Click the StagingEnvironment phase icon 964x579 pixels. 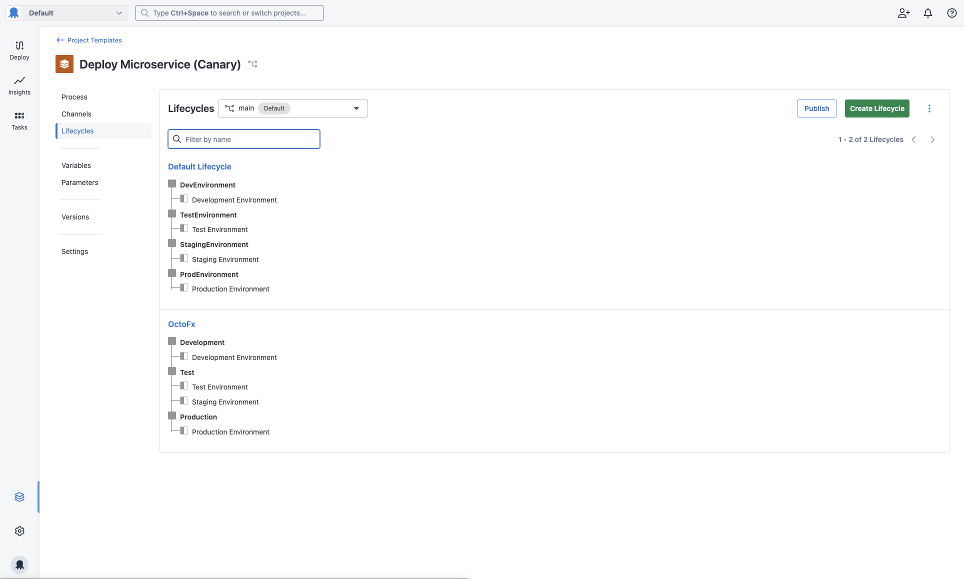click(172, 243)
